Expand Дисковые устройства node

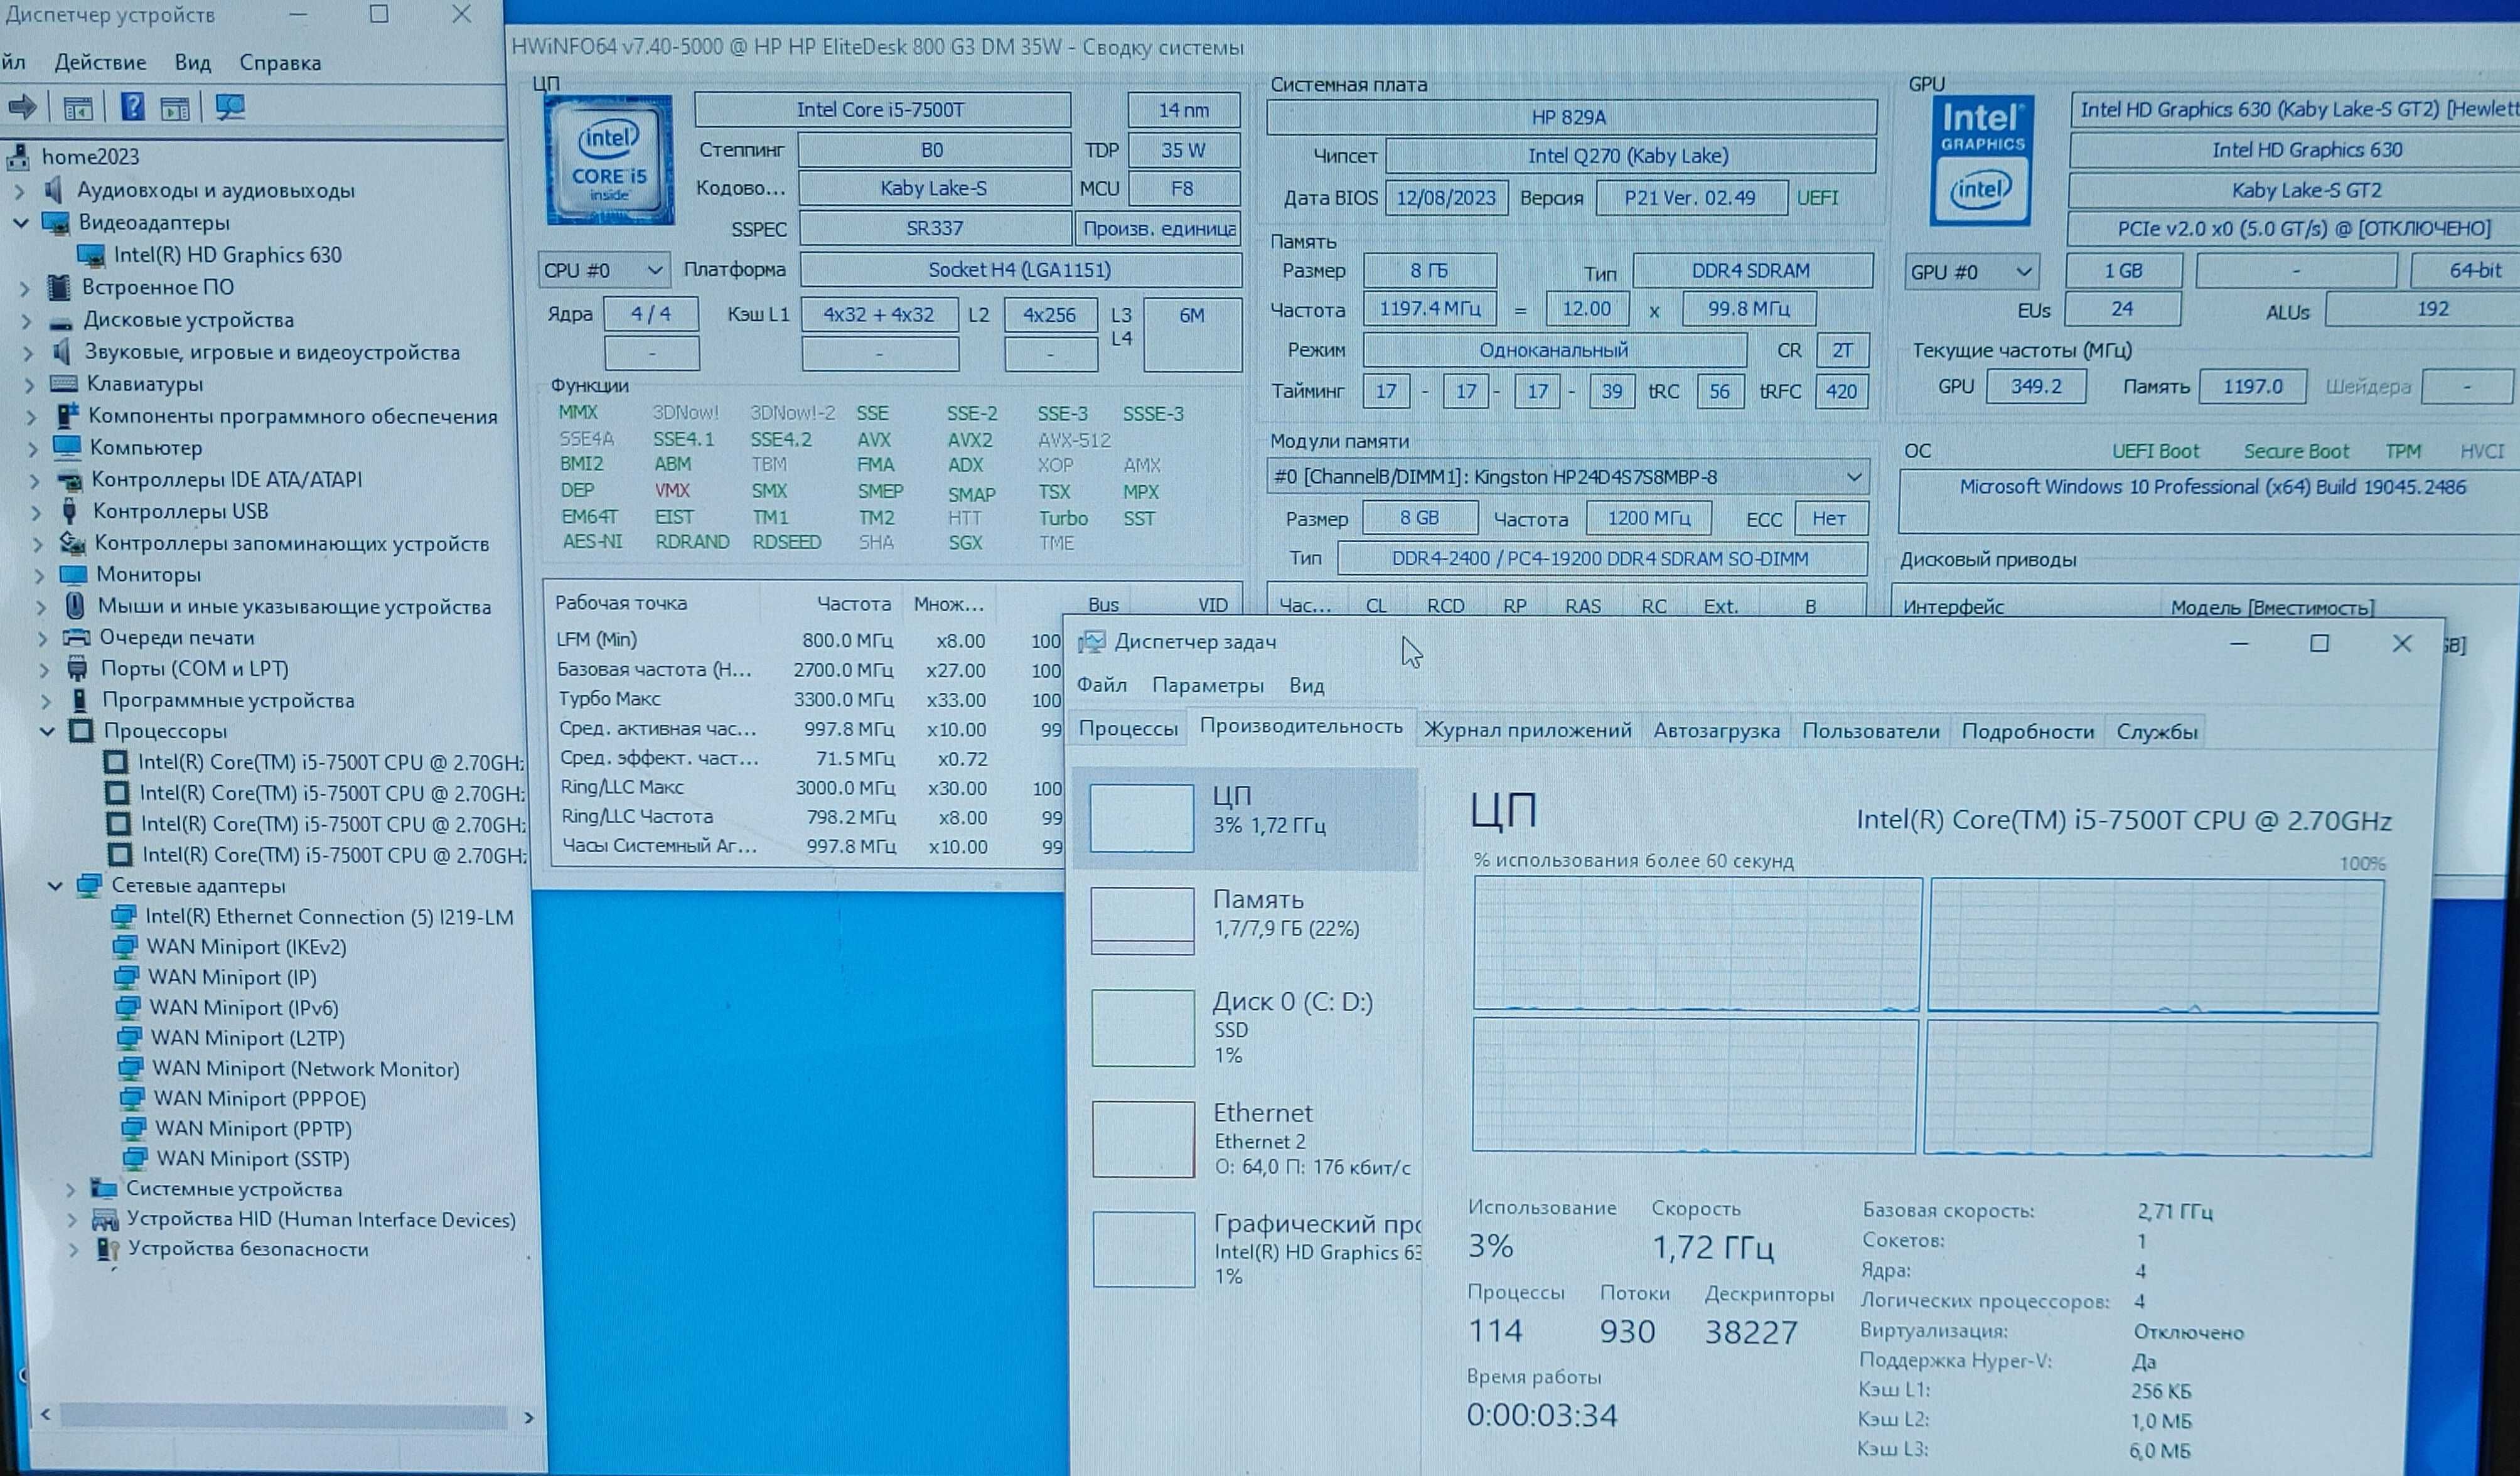click(x=27, y=321)
